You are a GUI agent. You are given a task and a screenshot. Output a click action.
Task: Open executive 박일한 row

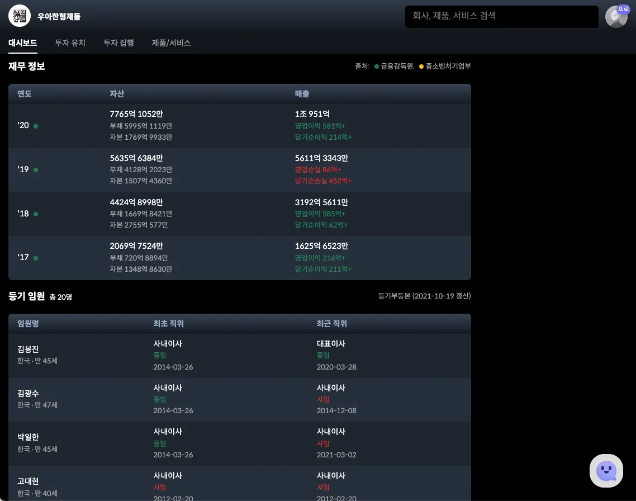(x=240, y=444)
